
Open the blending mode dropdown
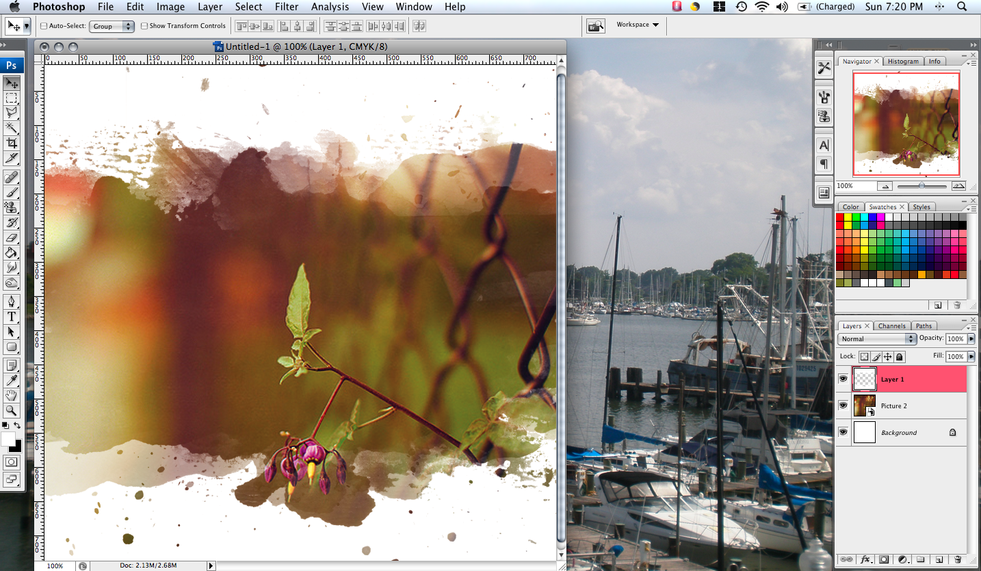[x=876, y=338]
